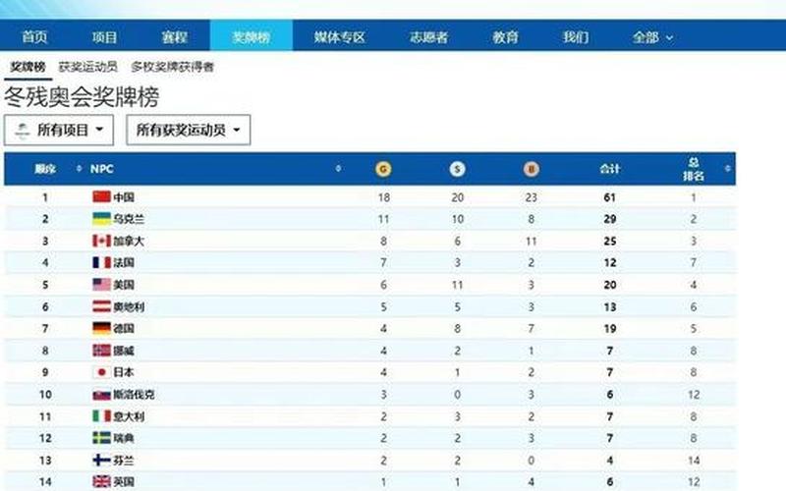The height and width of the screenshot is (491, 786).
Task: Click the 中国 country name link
Action: point(124,197)
